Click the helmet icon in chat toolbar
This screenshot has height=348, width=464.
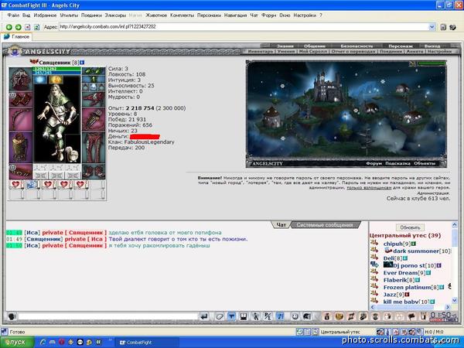307,316
